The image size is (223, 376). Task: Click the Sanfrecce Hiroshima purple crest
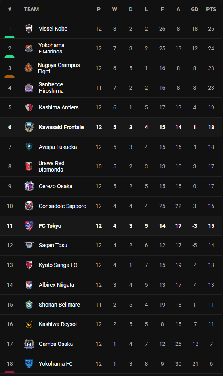(x=29, y=88)
